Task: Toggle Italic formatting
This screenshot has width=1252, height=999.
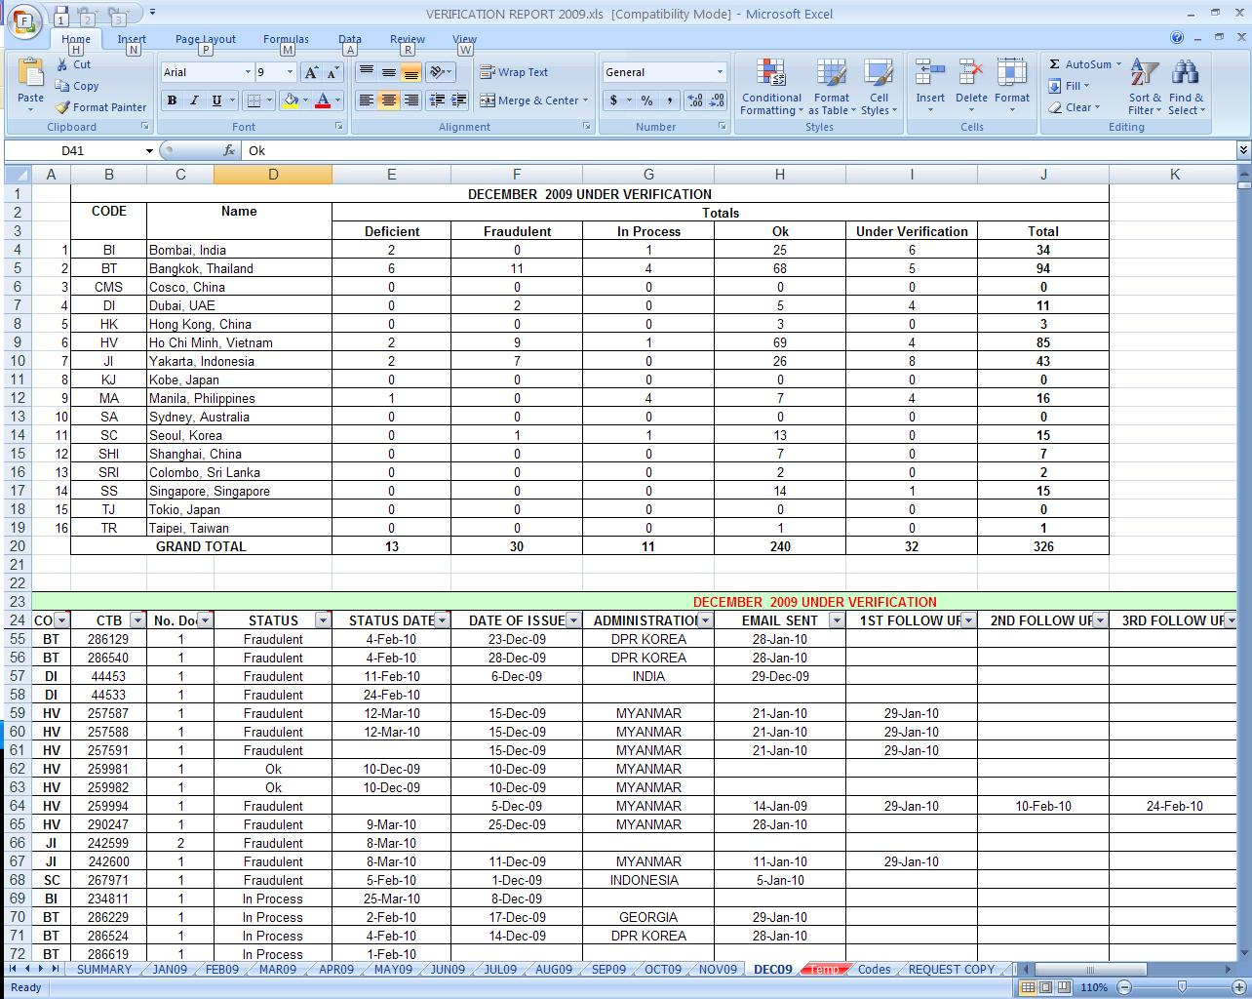Action: pos(194,100)
